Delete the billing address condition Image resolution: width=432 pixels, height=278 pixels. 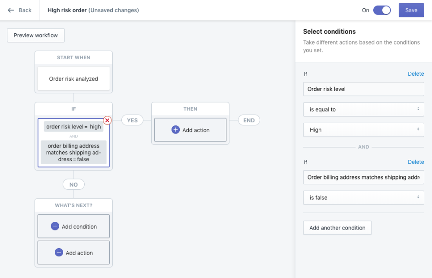[416, 162]
